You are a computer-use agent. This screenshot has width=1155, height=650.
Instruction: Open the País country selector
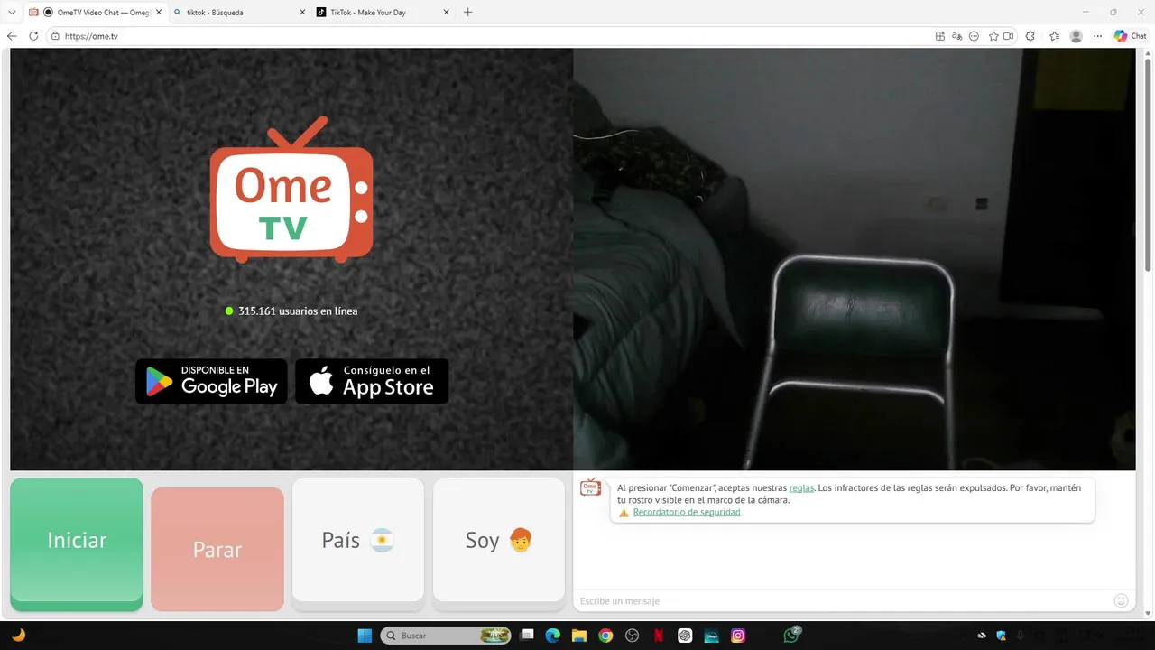[358, 540]
